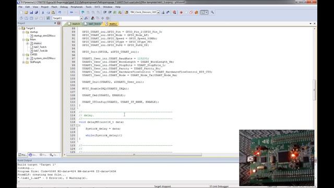This screenshot has height=188, width=334.
Task: Open the Target 1 selection dropdown
Action: [x=81, y=18]
